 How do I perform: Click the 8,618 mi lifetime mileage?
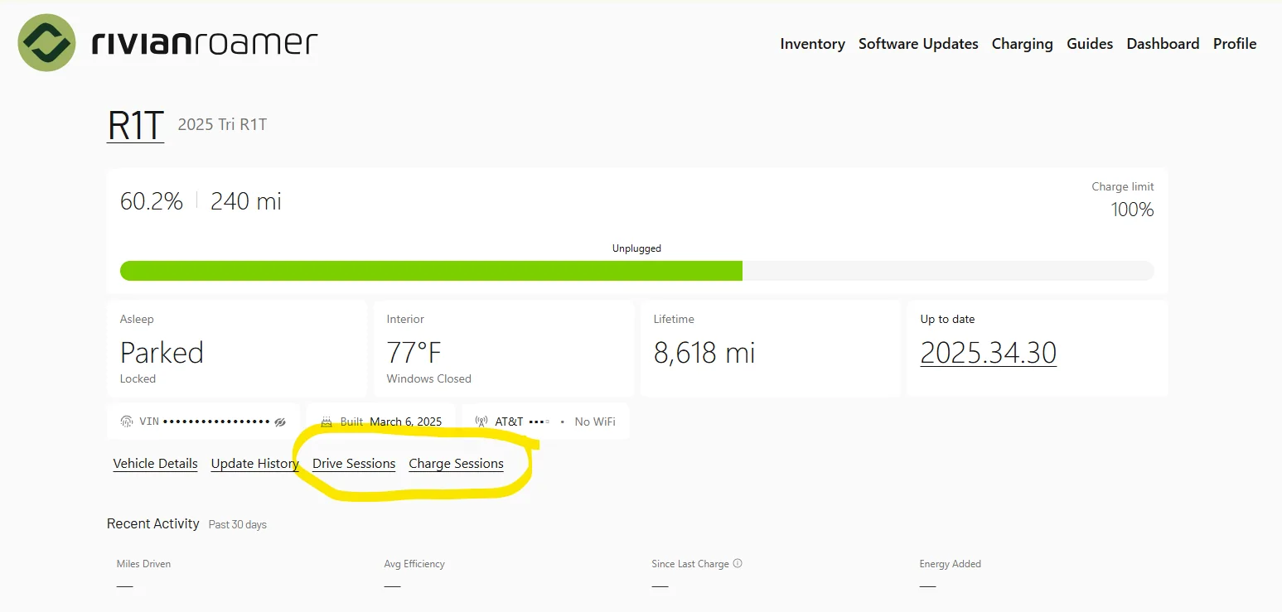[x=704, y=353]
